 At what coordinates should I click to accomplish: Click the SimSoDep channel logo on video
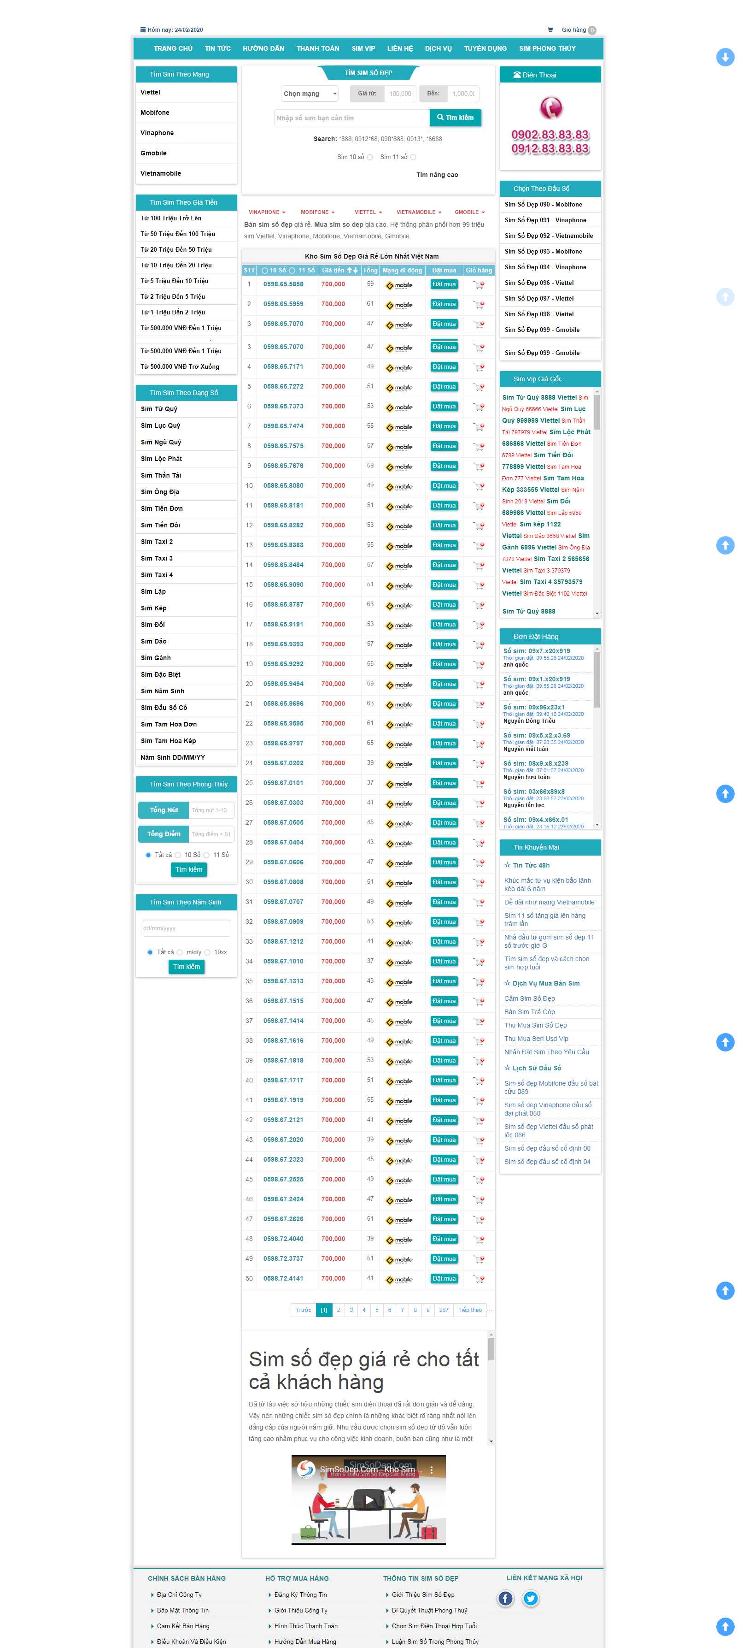(x=307, y=1470)
